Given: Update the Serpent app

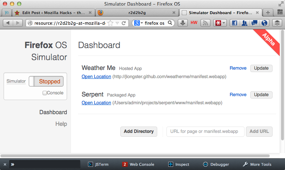Looking at the screenshot, I should click(x=261, y=94).
